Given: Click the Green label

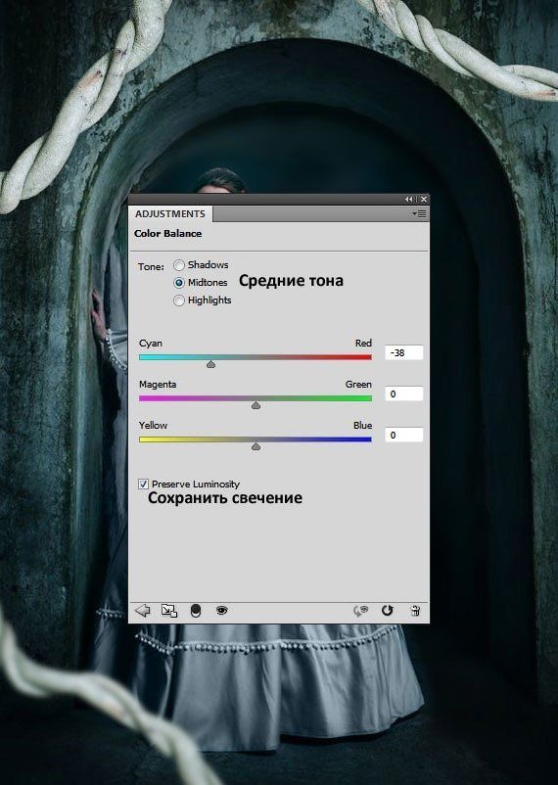Looking at the screenshot, I should click(x=358, y=384).
